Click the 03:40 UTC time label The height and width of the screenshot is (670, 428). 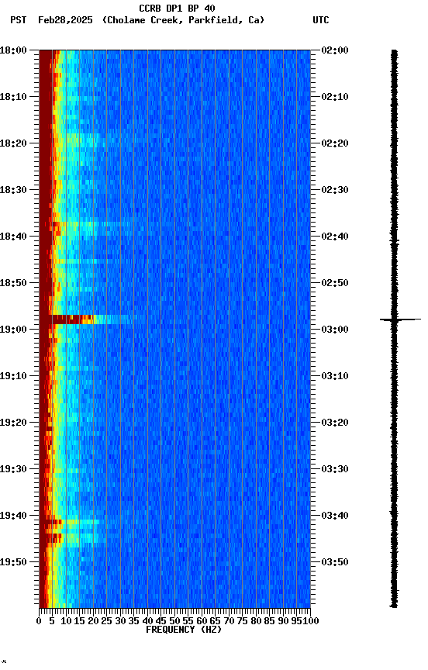[x=335, y=516]
